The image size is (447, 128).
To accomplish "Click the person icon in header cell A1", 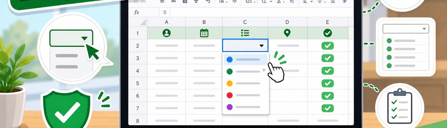I will click(x=167, y=33).
